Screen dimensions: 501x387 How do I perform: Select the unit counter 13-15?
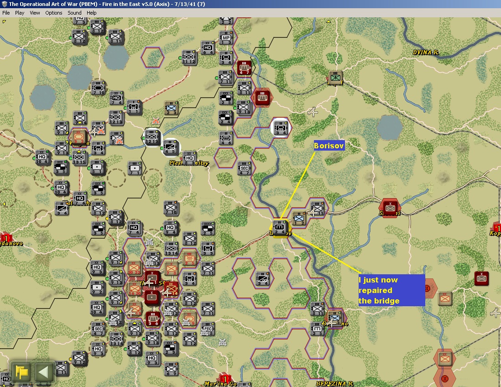coord(79,157)
